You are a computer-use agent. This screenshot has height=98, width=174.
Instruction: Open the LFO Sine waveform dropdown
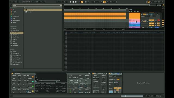71,78
